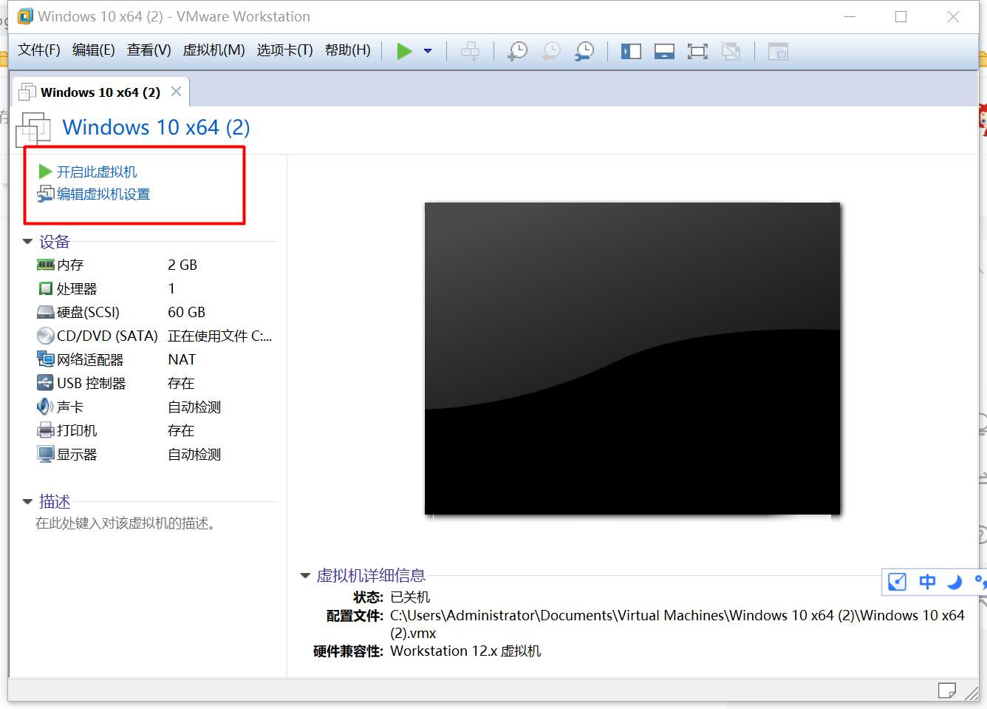Select the 内存 device row
Viewport: 987px width, 709px height.
155,265
